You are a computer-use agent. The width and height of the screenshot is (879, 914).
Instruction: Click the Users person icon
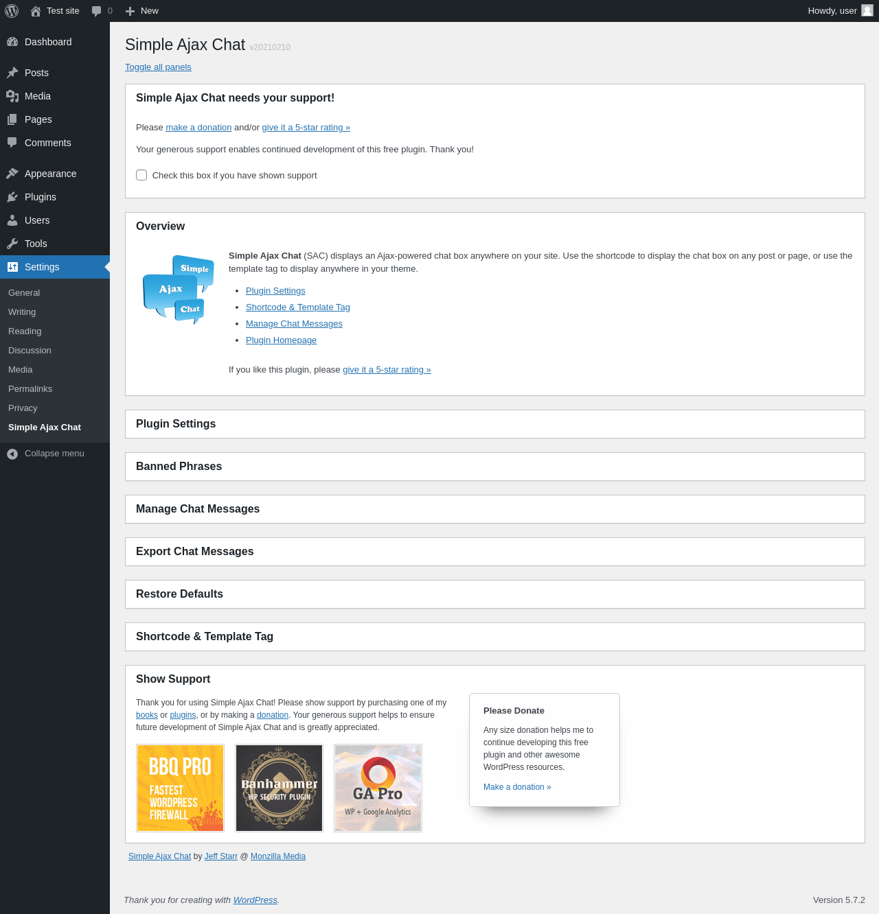[12, 220]
